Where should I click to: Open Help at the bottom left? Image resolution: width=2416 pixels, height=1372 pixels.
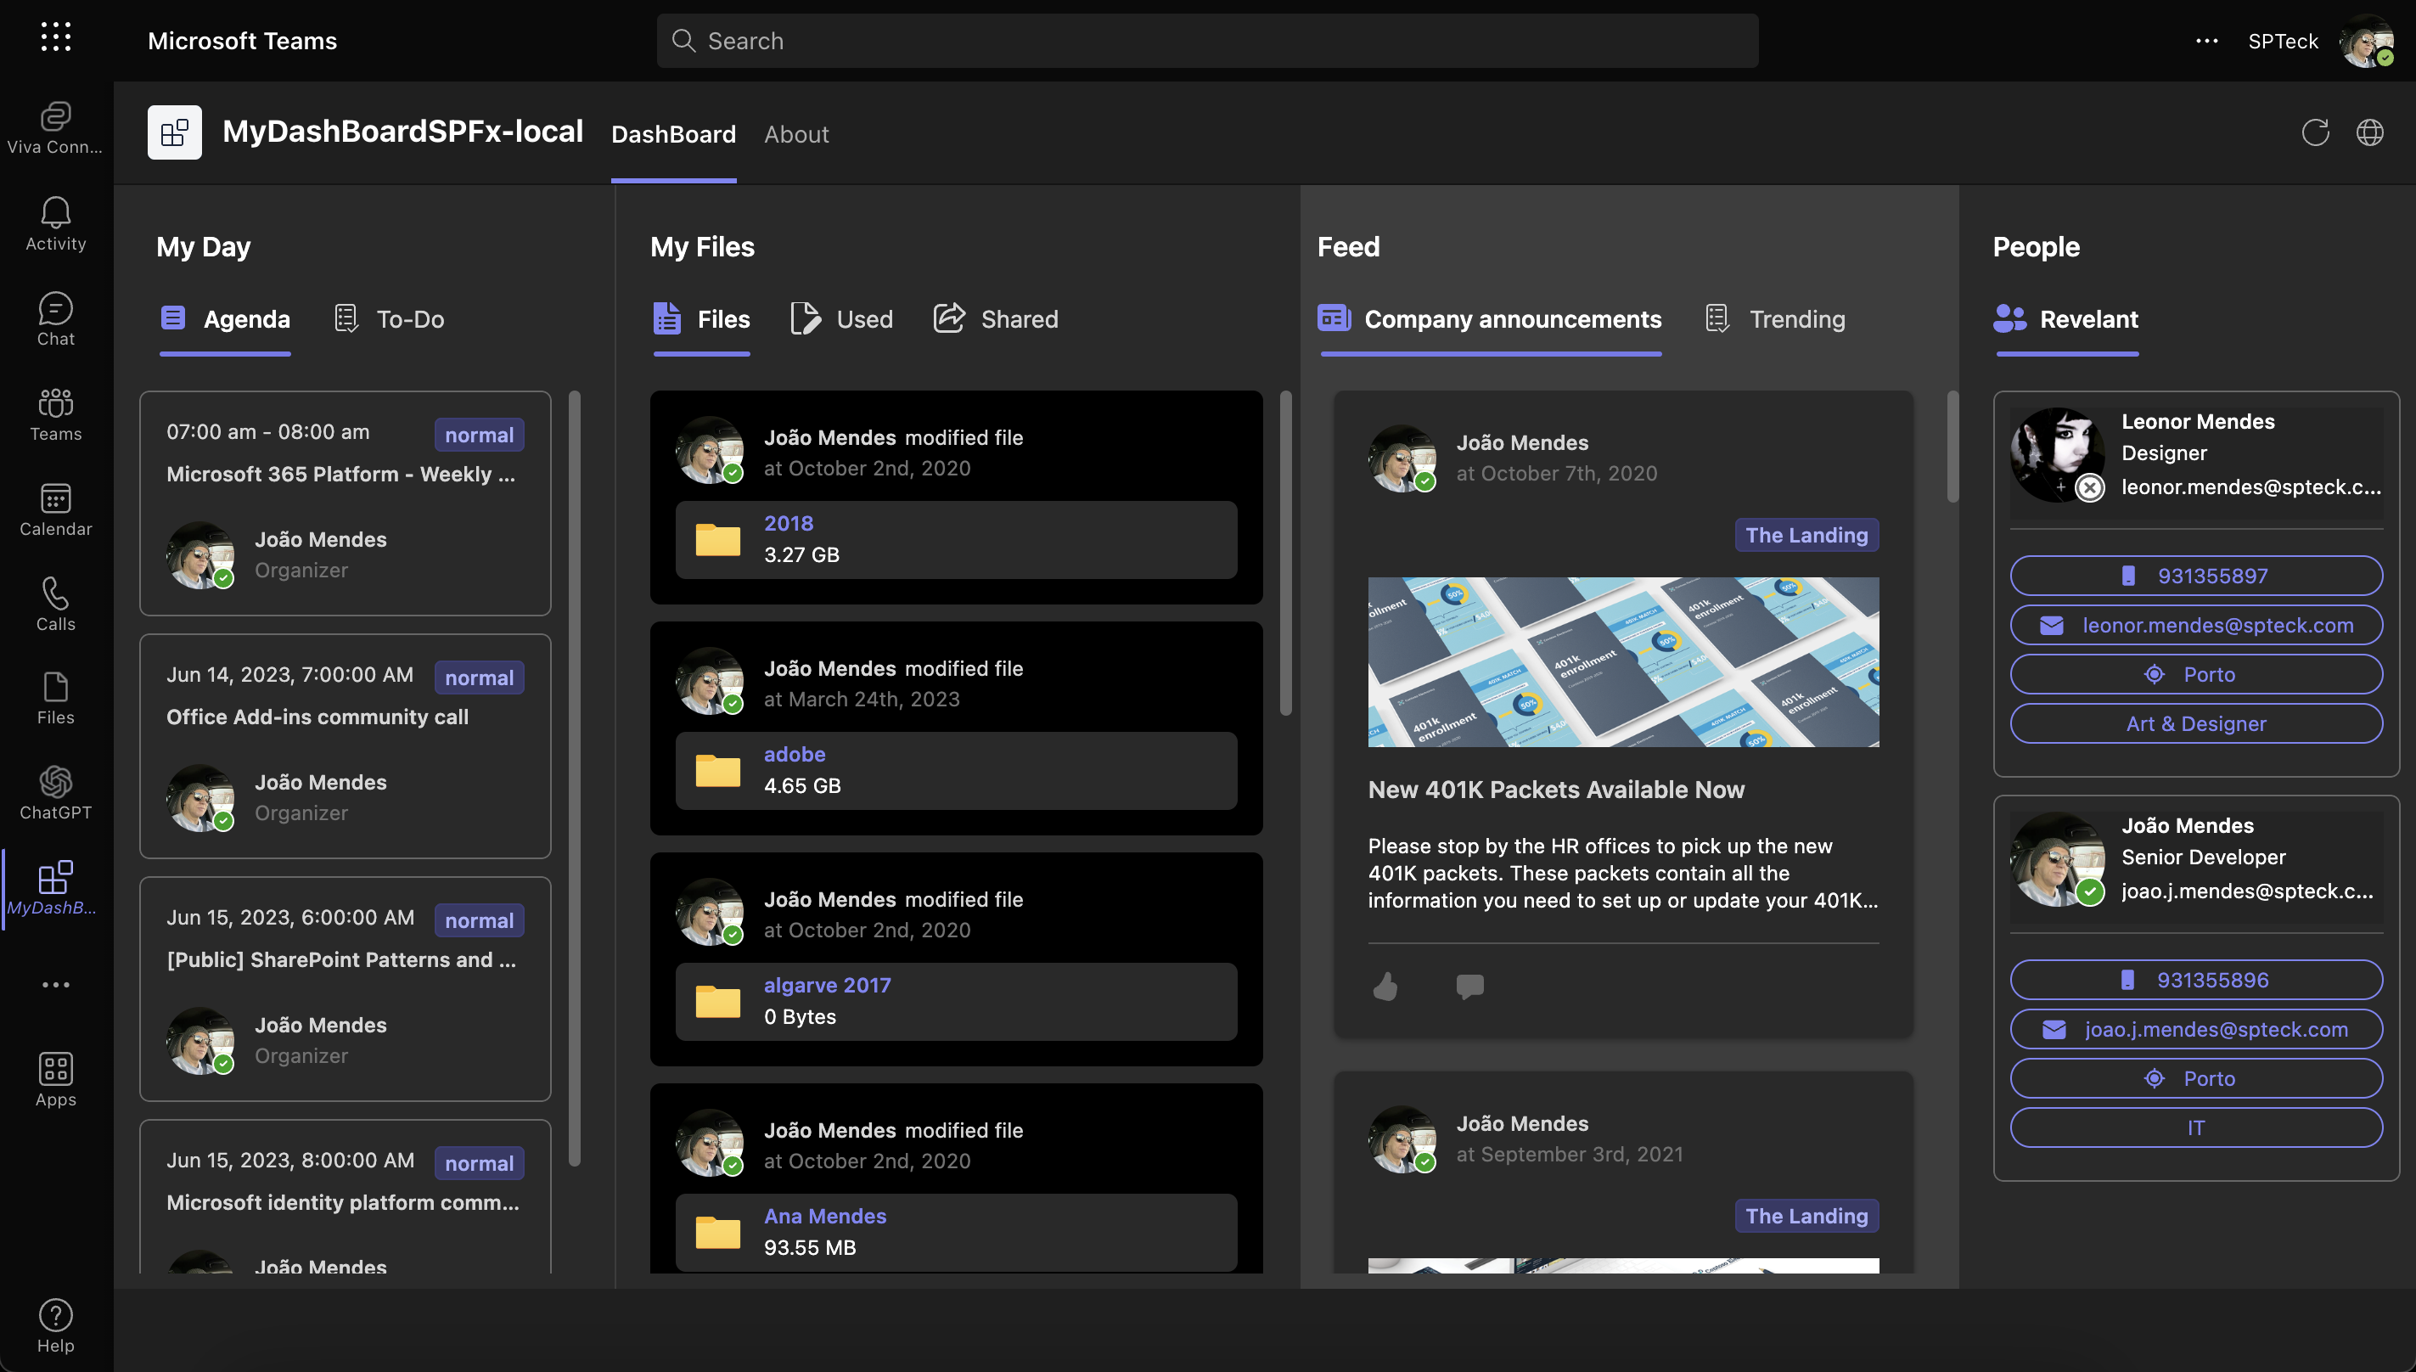click(55, 1326)
